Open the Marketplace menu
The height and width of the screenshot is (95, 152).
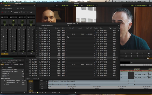pyautogui.click(x=81, y=1)
